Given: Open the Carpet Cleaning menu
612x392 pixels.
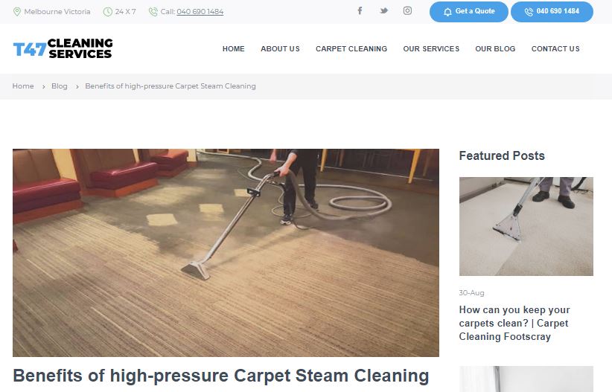Looking at the screenshot, I should 351,49.
